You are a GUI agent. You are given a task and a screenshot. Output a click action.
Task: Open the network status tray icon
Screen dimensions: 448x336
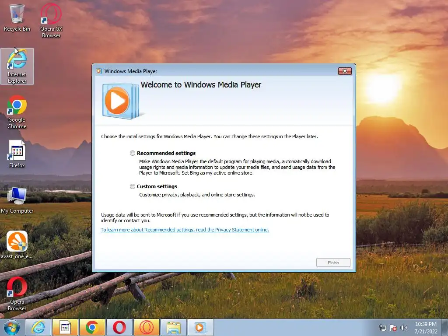tap(382, 328)
